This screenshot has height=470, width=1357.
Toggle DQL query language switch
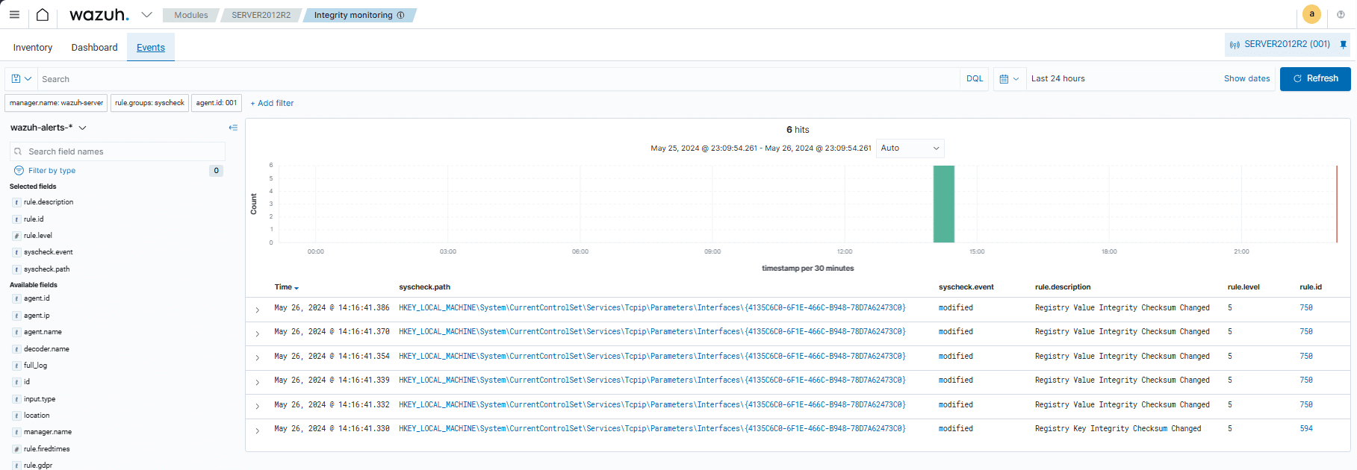[975, 79]
